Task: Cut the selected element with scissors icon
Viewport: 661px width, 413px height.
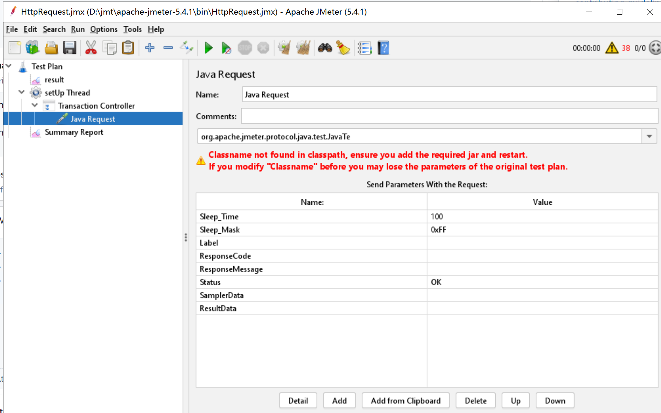Action: 90,48
